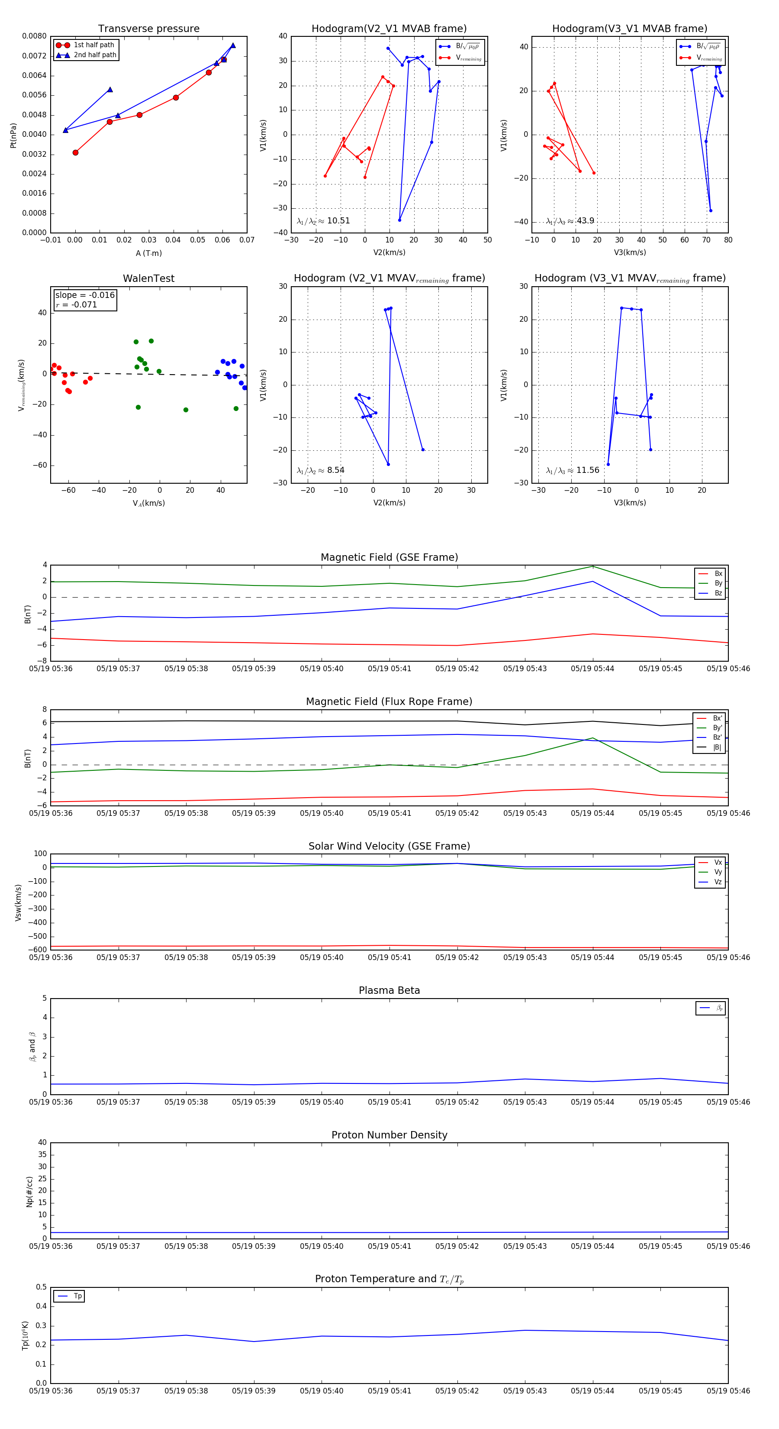Click the "Bz" legend entry in GSE plot
This screenshot has height=1429, width=779.
[x=710, y=593]
